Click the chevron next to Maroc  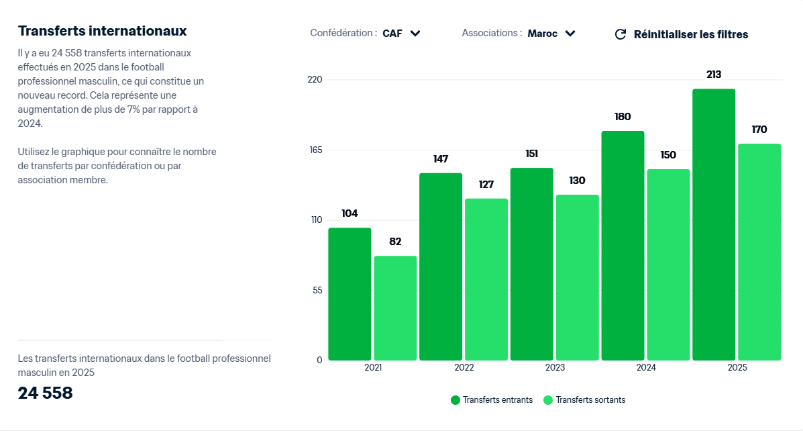tap(570, 34)
